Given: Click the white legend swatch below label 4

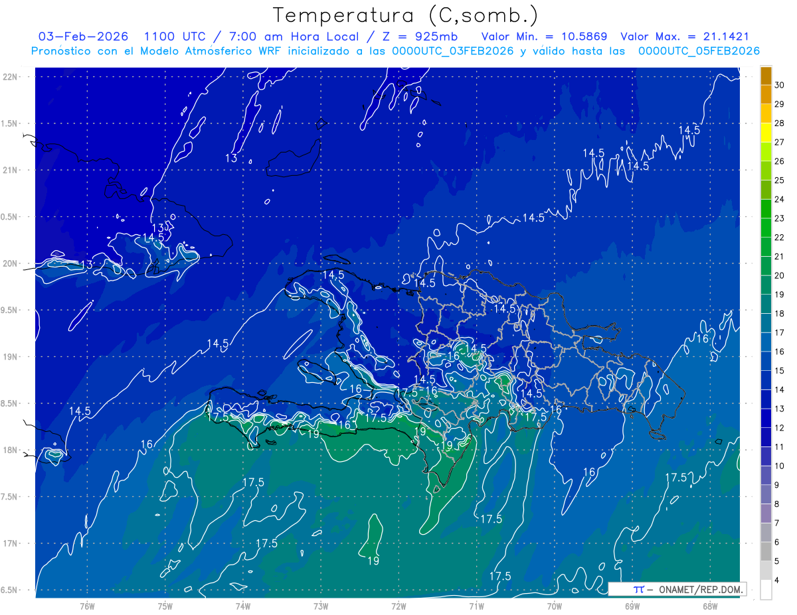Looking at the screenshot, I should click(x=766, y=590).
